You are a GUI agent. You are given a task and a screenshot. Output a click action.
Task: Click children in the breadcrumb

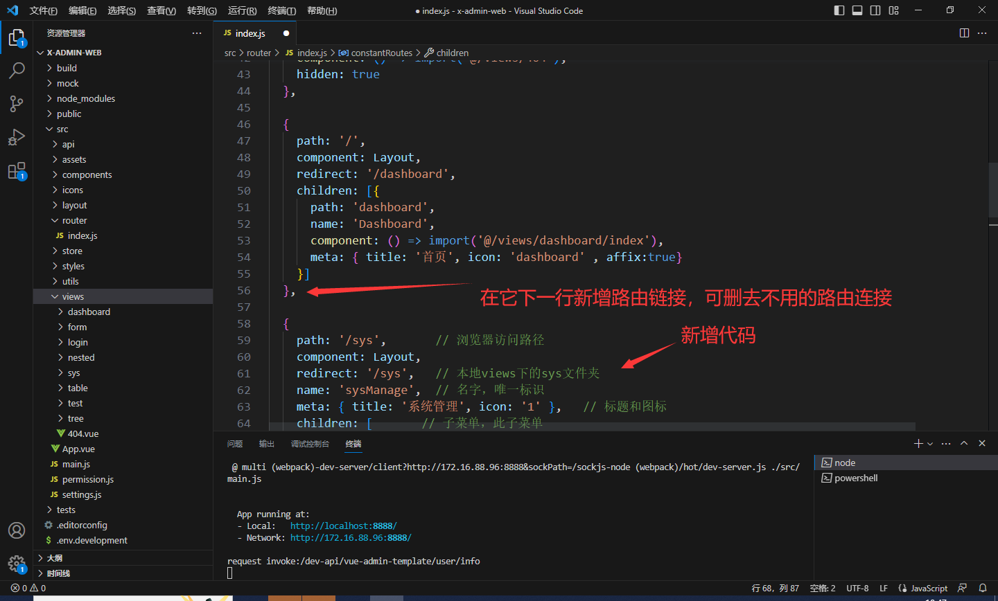[x=453, y=53]
